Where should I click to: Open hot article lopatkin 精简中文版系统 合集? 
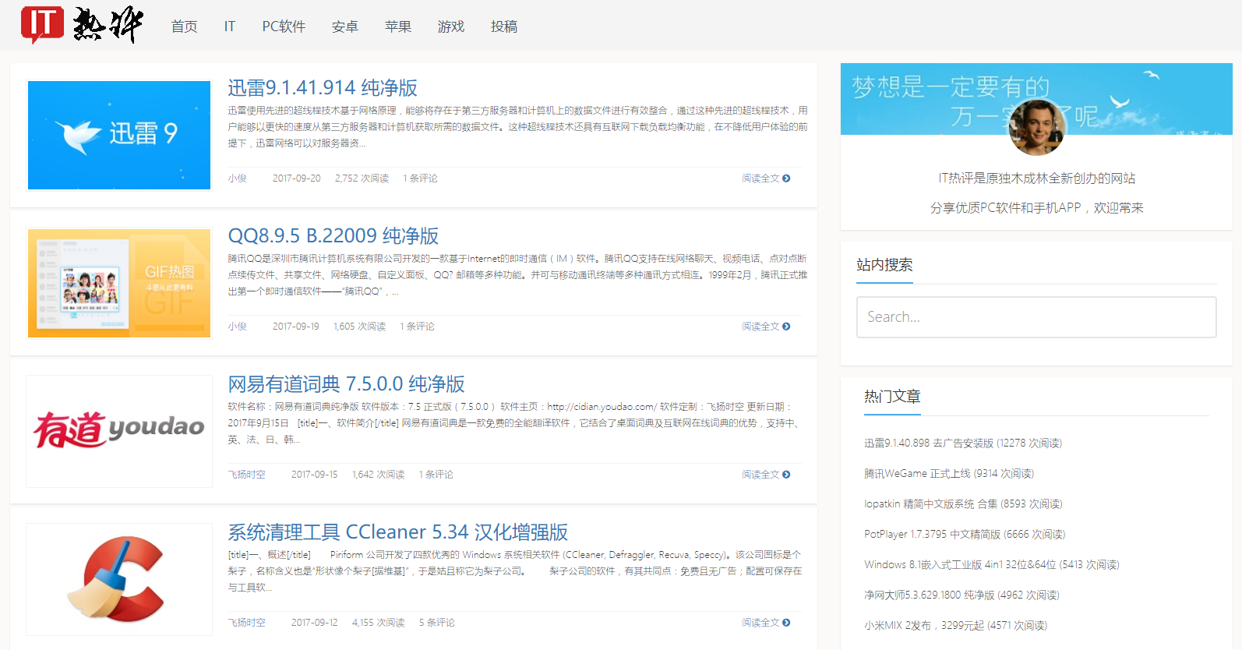pyautogui.click(x=963, y=503)
